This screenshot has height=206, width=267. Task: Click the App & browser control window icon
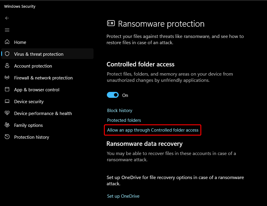pyautogui.click(x=7, y=89)
